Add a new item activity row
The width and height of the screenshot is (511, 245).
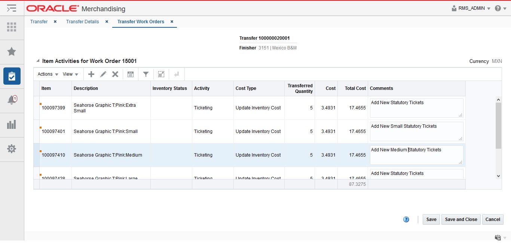click(91, 74)
